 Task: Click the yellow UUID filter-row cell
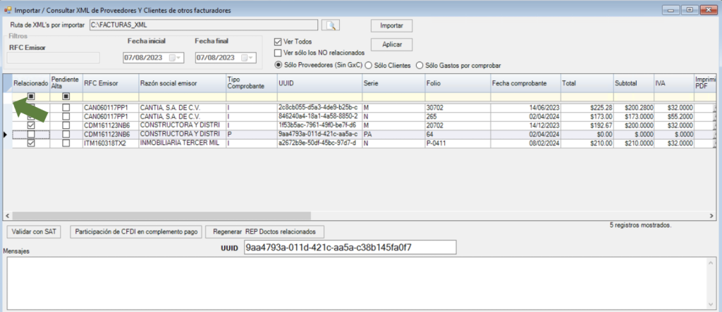pos(319,97)
